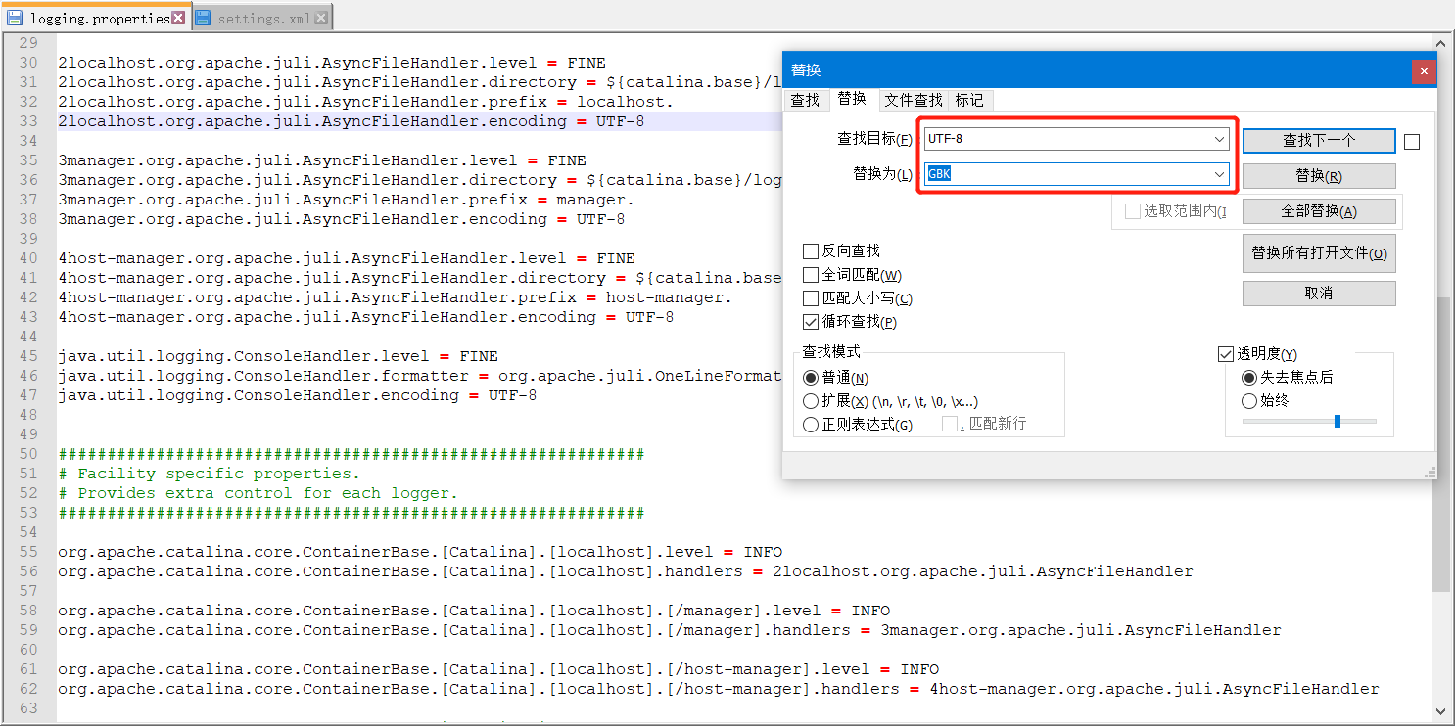This screenshot has height=726, width=1455.
Task: Click the transparency slider handle
Action: pyautogui.click(x=1338, y=421)
